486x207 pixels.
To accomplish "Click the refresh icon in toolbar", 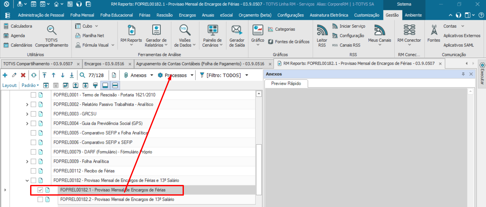I will pyautogui.click(x=34, y=75).
